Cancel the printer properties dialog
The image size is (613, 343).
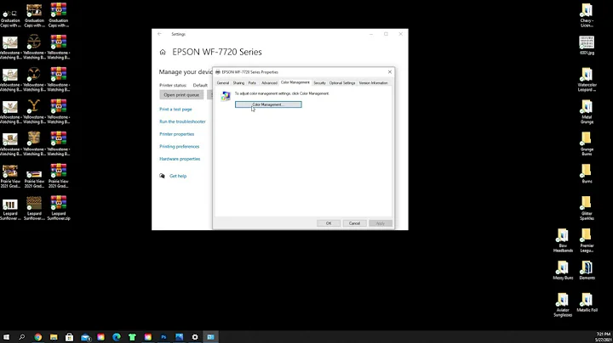click(x=354, y=223)
